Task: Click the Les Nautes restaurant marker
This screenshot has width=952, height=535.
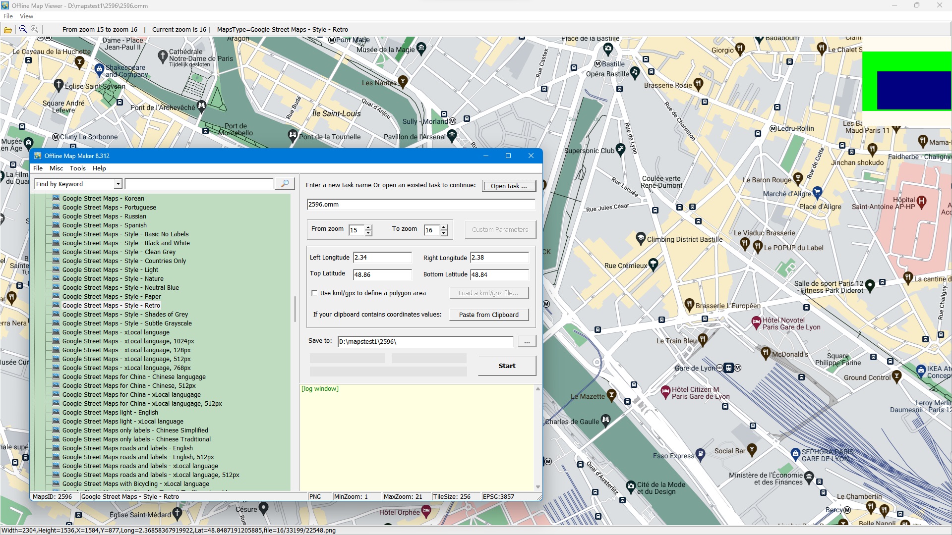Action: pos(403,81)
